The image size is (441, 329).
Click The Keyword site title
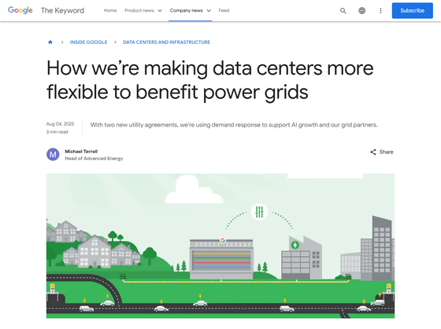point(62,11)
